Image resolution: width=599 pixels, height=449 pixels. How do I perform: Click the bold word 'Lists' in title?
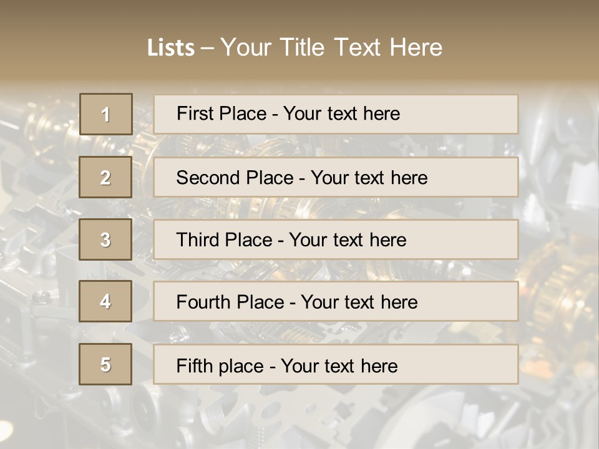[171, 47]
